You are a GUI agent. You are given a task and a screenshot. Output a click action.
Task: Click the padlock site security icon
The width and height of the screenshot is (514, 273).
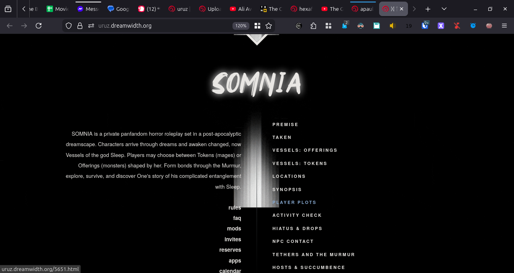coord(80,26)
